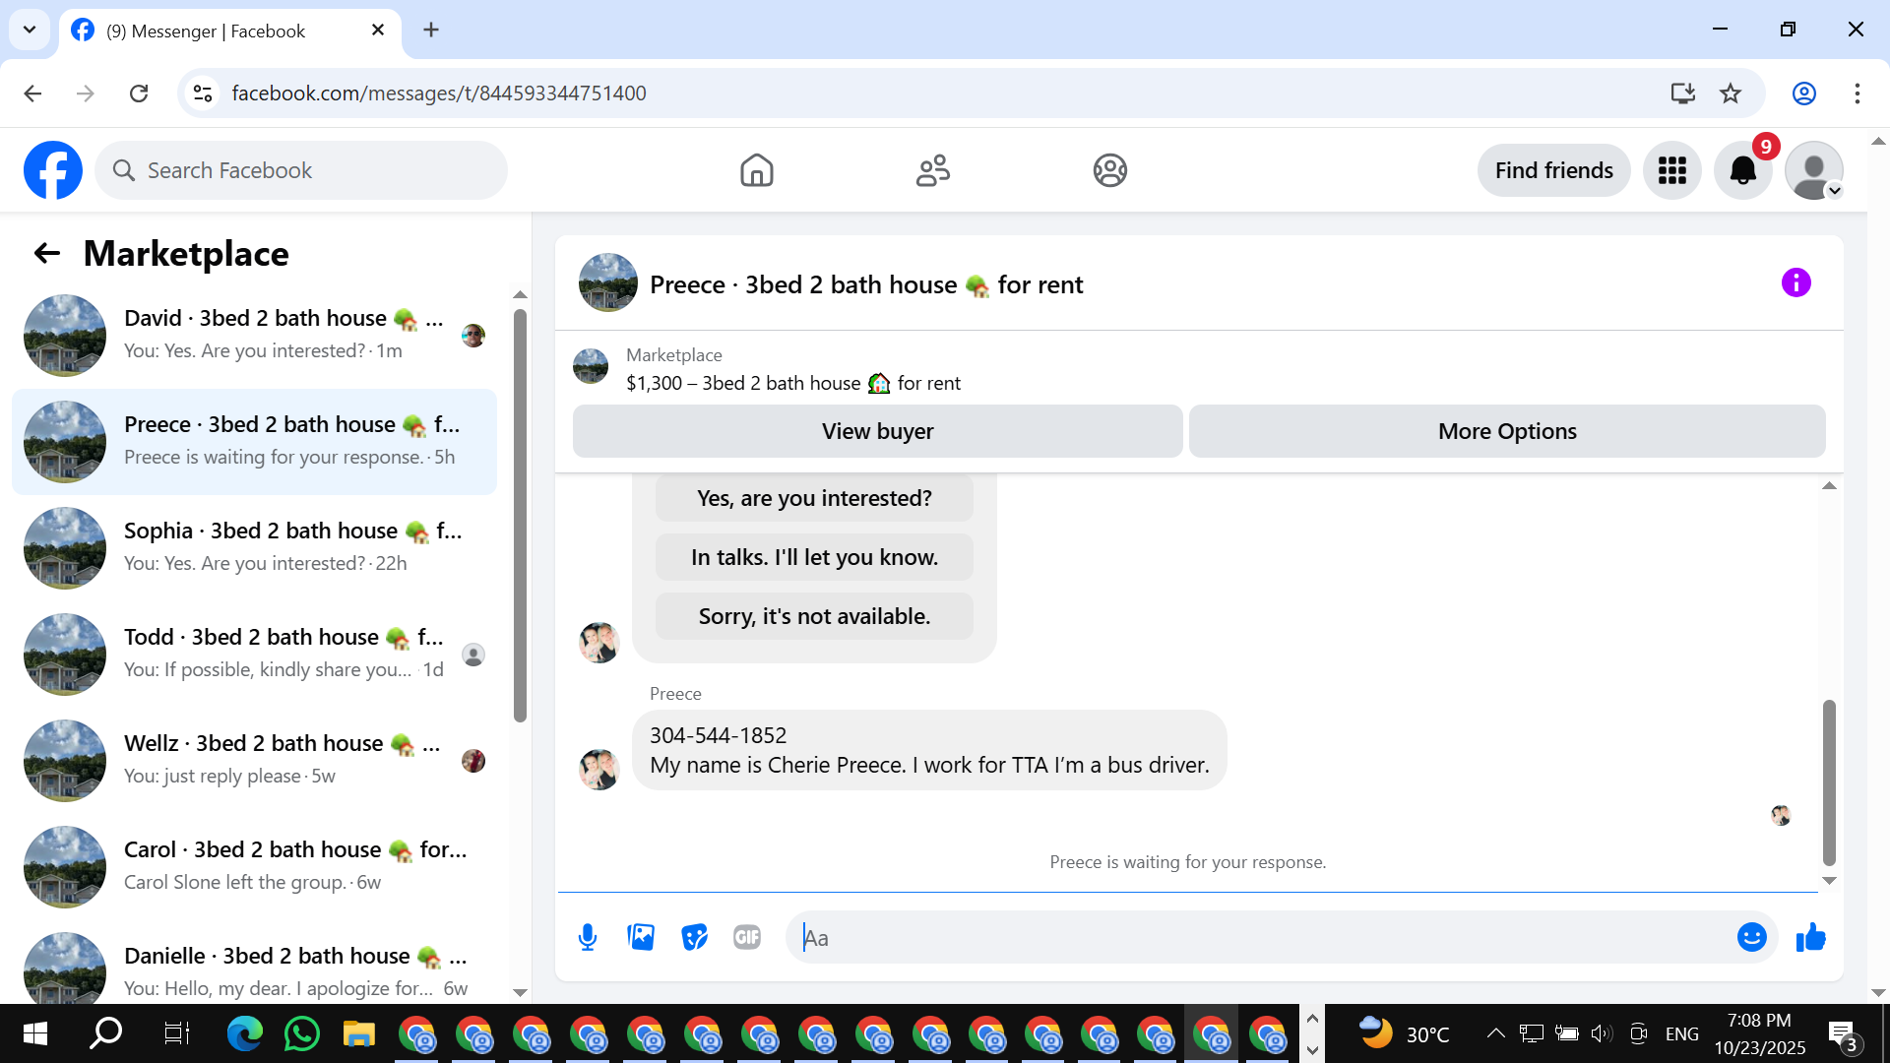Go back from Marketplace chats
This screenshot has height=1063, width=1890.
click(x=47, y=254)
